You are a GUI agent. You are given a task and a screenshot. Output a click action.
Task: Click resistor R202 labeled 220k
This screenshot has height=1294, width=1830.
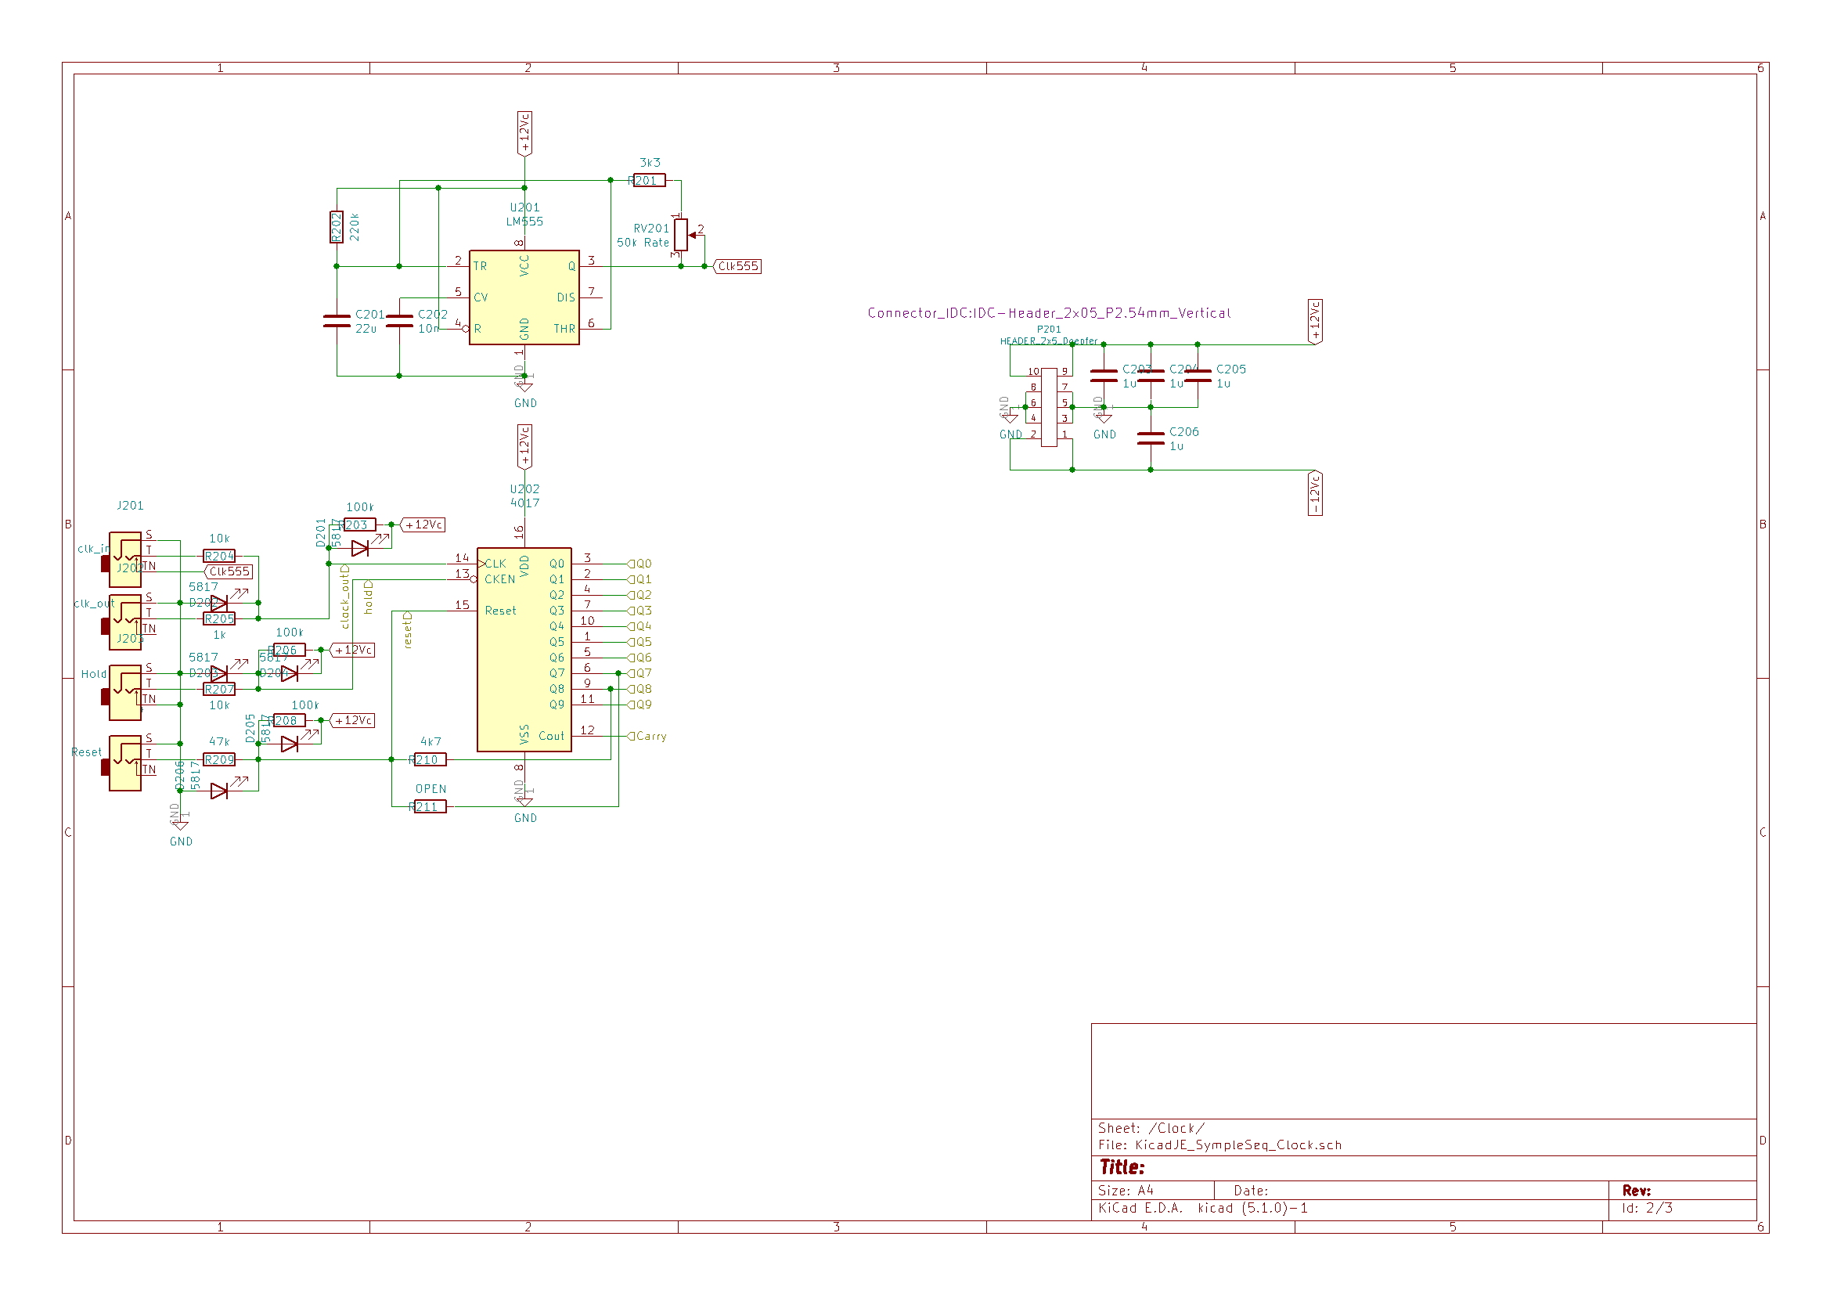point(337,226)
